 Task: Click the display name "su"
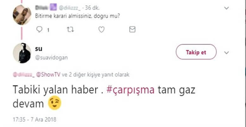pos(39,49)
